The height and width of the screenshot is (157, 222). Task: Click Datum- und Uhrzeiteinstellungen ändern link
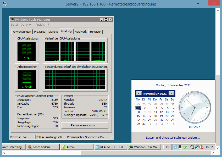173,138
